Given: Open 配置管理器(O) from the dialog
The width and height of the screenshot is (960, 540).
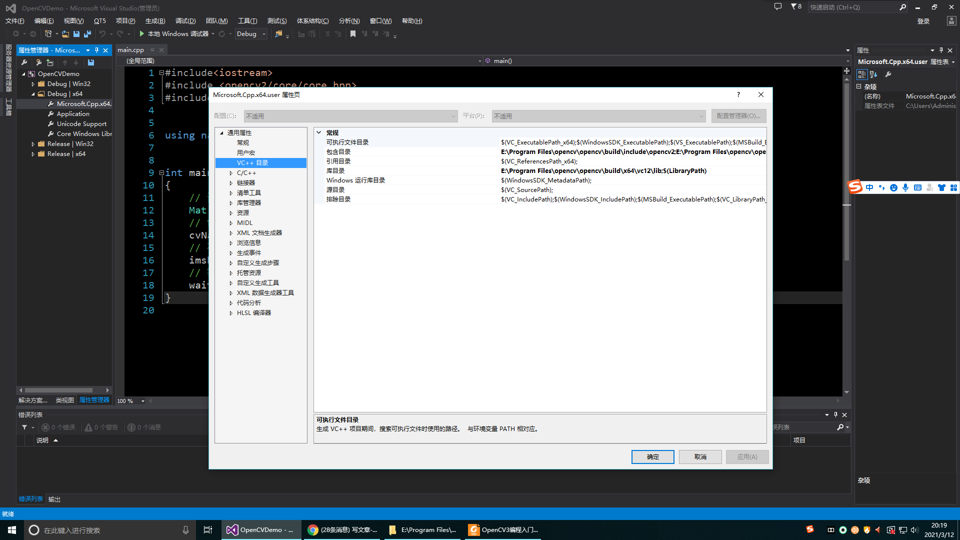Looking at the screenshot, I should (x=738, y=115).
